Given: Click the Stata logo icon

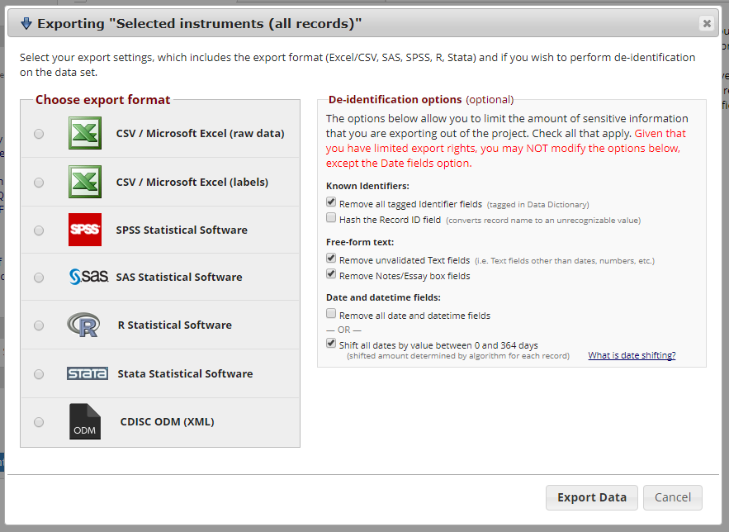Looking at the screenshot, I should [x=88, y=373].
